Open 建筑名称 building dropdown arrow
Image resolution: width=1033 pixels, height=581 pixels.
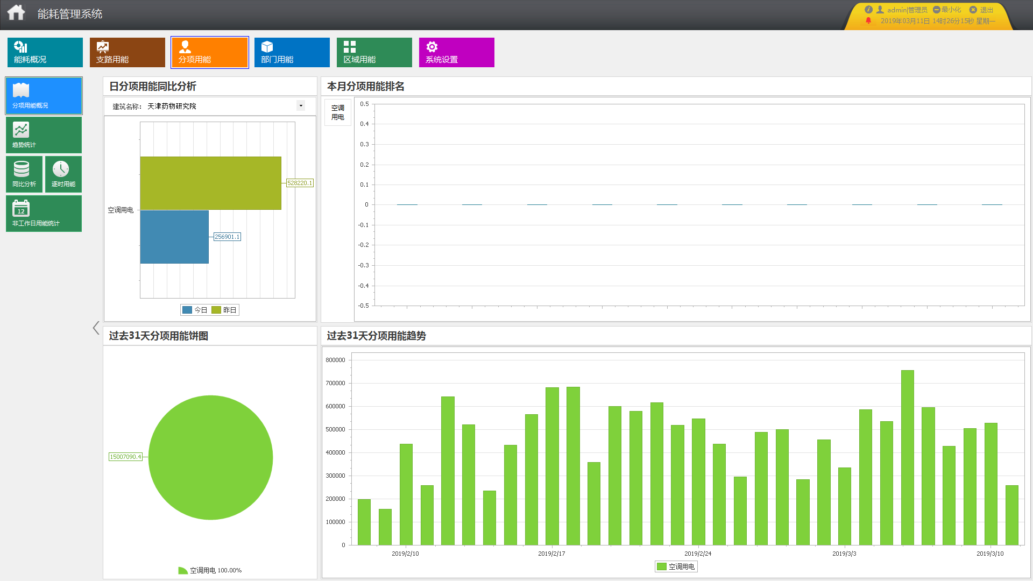(x=301, y=106)
